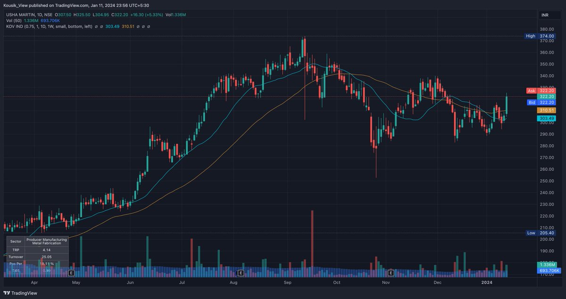Click the Apr label on time axis
Image resolution: width=566 pixels, height=299 pixels.
(34, 283)
